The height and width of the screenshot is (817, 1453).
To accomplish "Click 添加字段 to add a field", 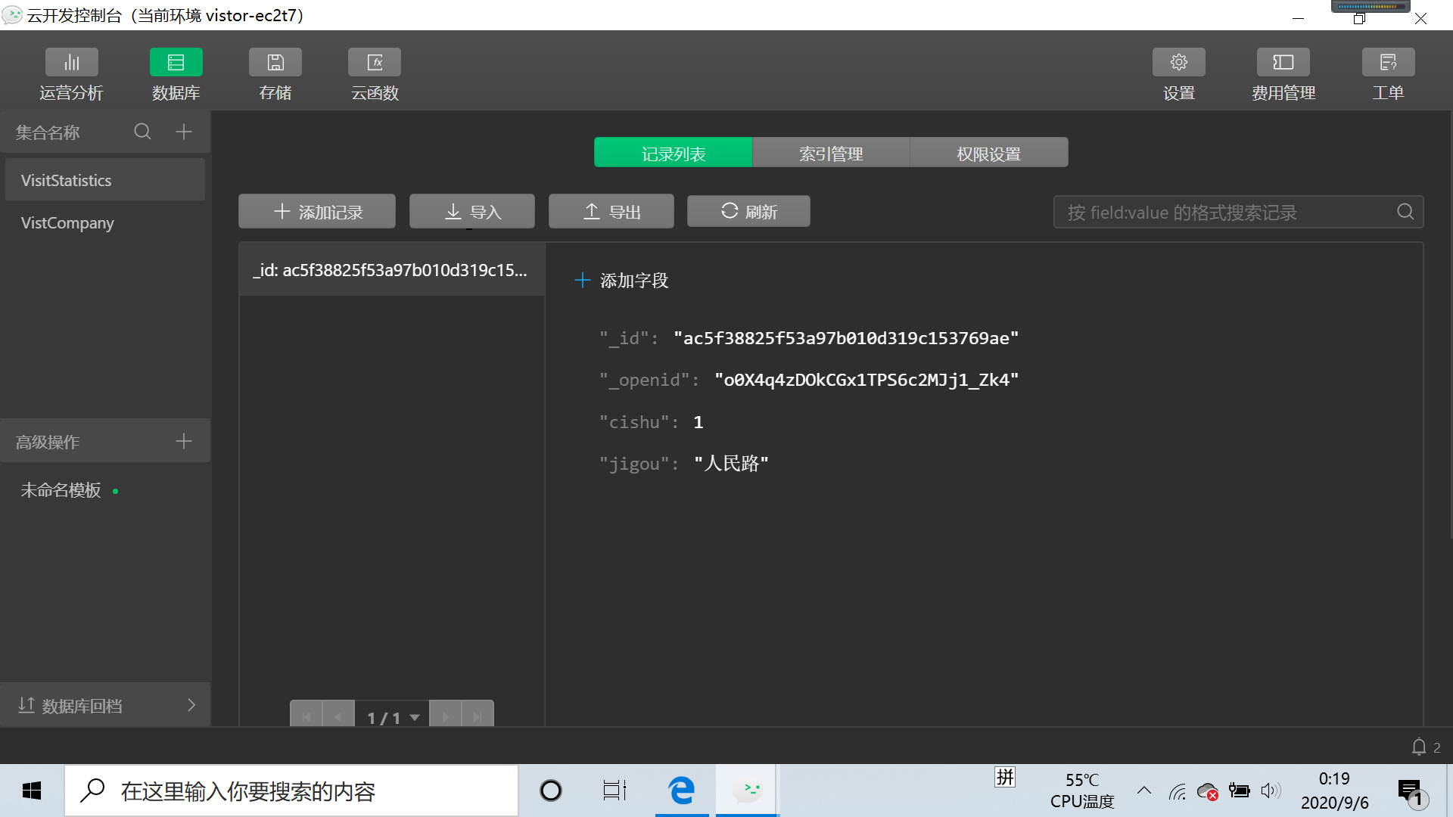I will tap(622, 281).
